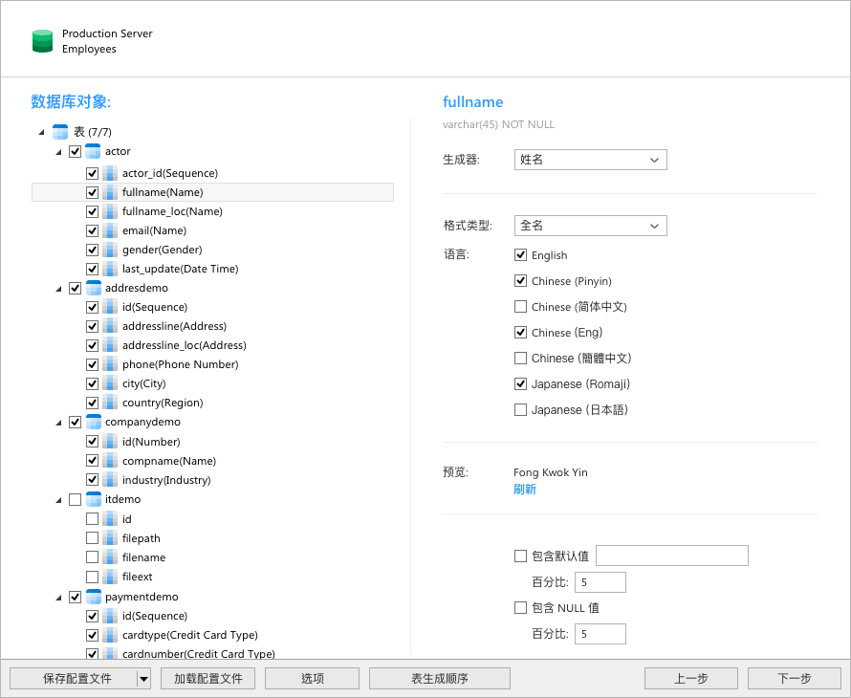Check the Chinese (简体中文) language option
The width and height of the screenshot is (851, 698).
(x=521, y=307)
